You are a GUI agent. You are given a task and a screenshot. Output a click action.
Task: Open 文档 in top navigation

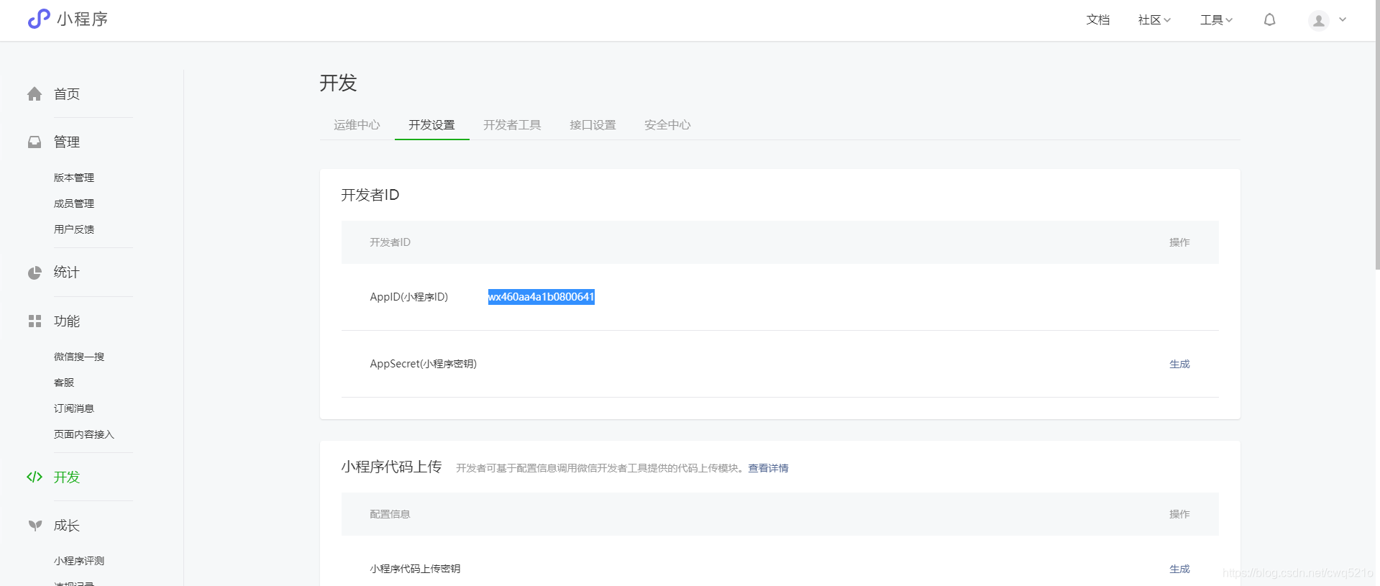pyautogui.click(x=1097, y=20)
